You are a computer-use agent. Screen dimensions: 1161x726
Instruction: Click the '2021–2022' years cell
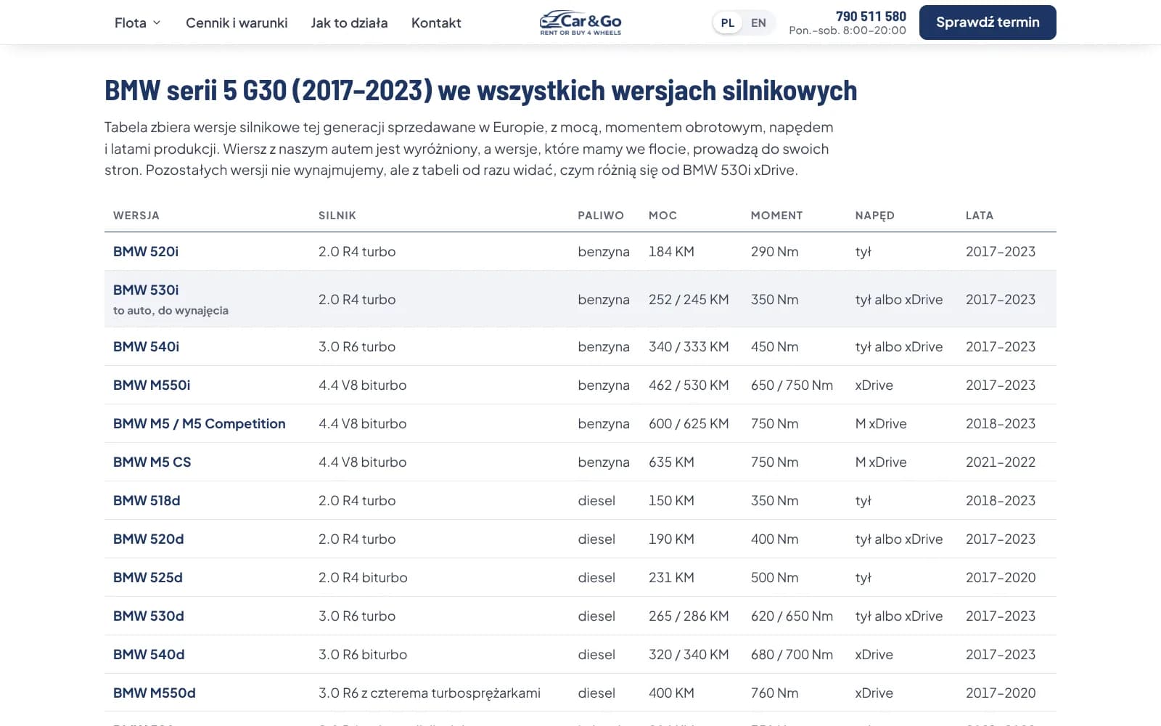coord(1001,462)
